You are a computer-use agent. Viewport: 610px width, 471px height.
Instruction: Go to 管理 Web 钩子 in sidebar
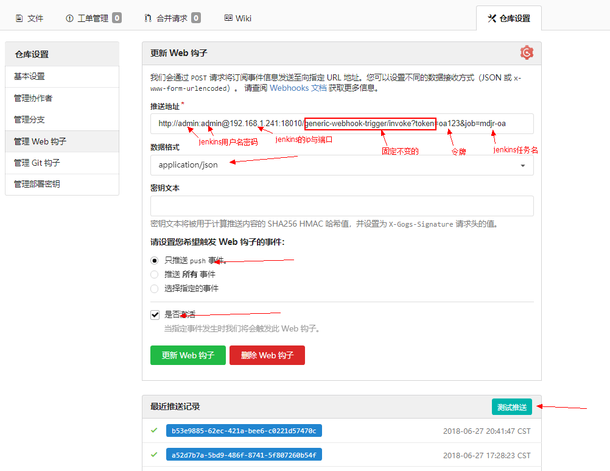[62, 141]
